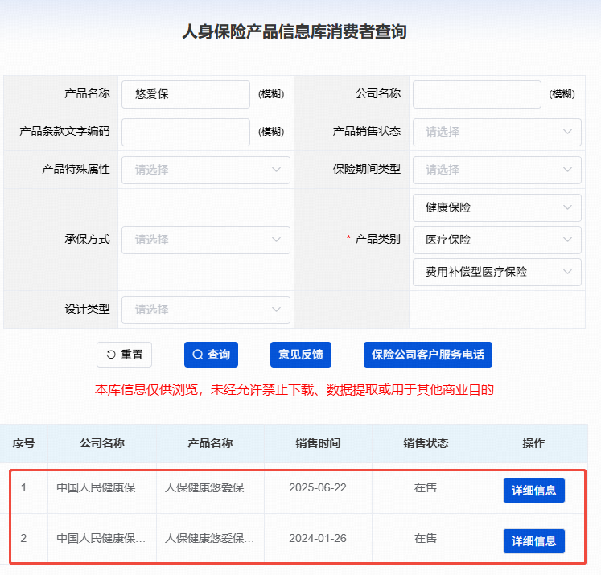601x575 pixels.
Task: Open the 健康保险 category dropdown
Action: tap(496, 207)
